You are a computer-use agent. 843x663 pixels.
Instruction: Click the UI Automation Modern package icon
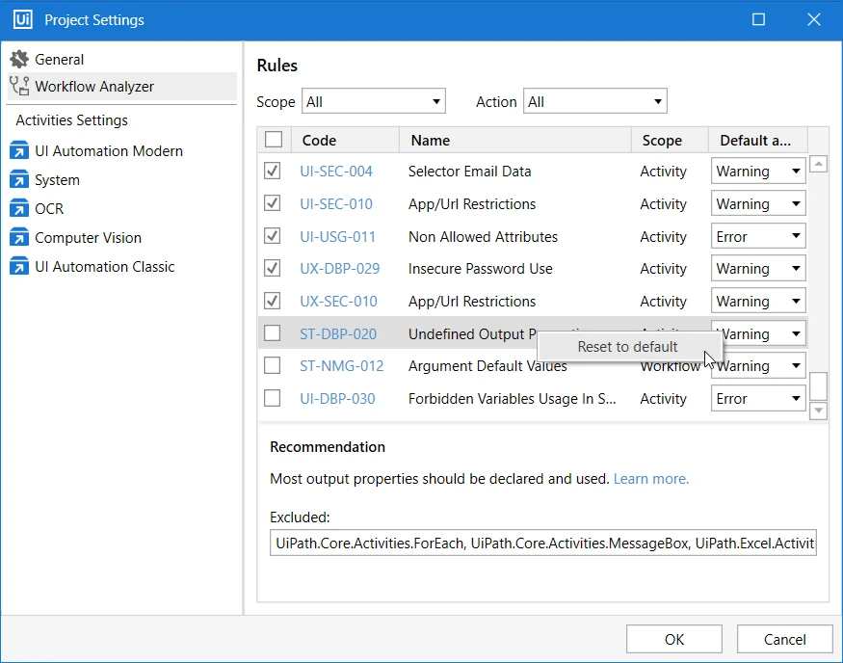point(19,150)
